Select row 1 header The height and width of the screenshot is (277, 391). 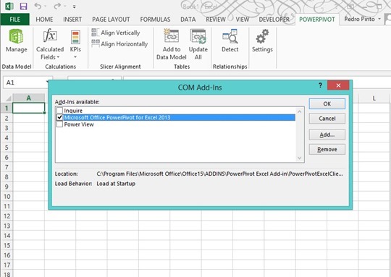[7, 108]
